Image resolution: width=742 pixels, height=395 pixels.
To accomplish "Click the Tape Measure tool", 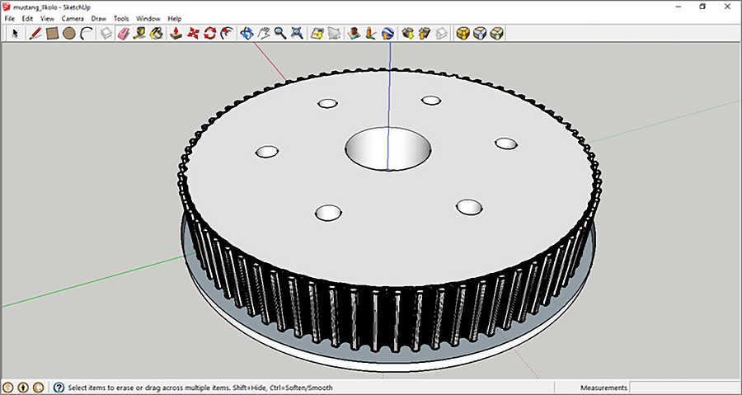I will pos(141,34).
